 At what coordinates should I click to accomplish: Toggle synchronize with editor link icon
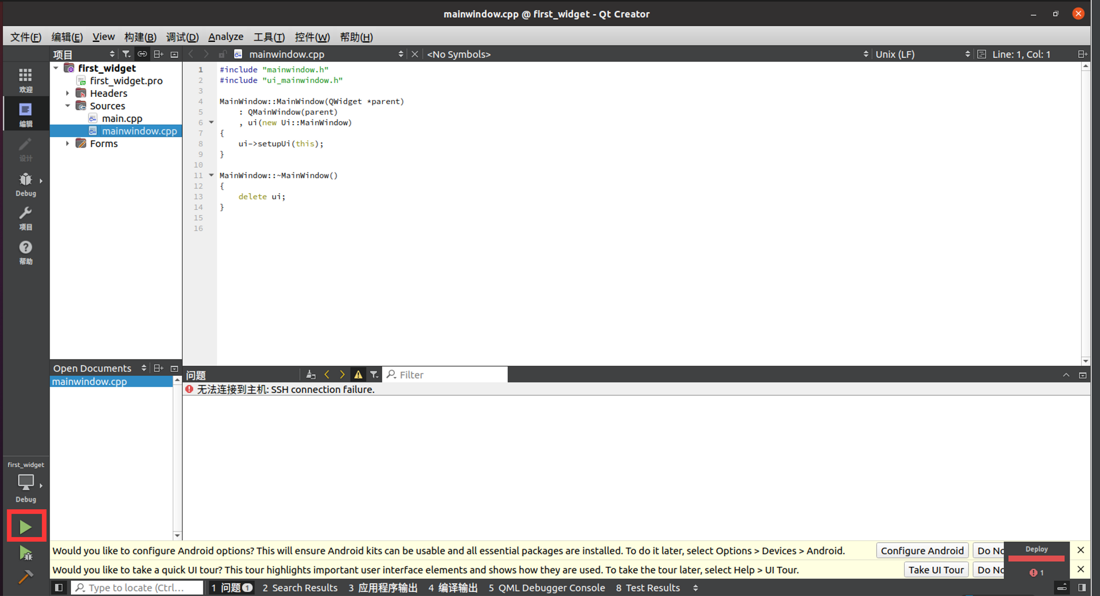(x=142, y=54)
